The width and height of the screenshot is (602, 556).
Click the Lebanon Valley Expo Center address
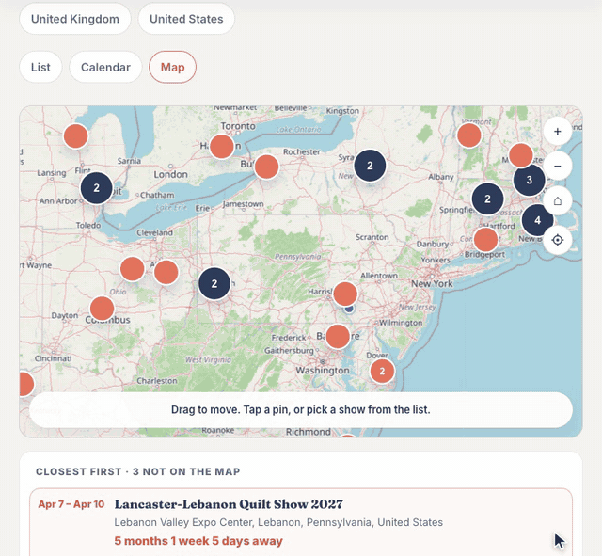click(278, 522)
